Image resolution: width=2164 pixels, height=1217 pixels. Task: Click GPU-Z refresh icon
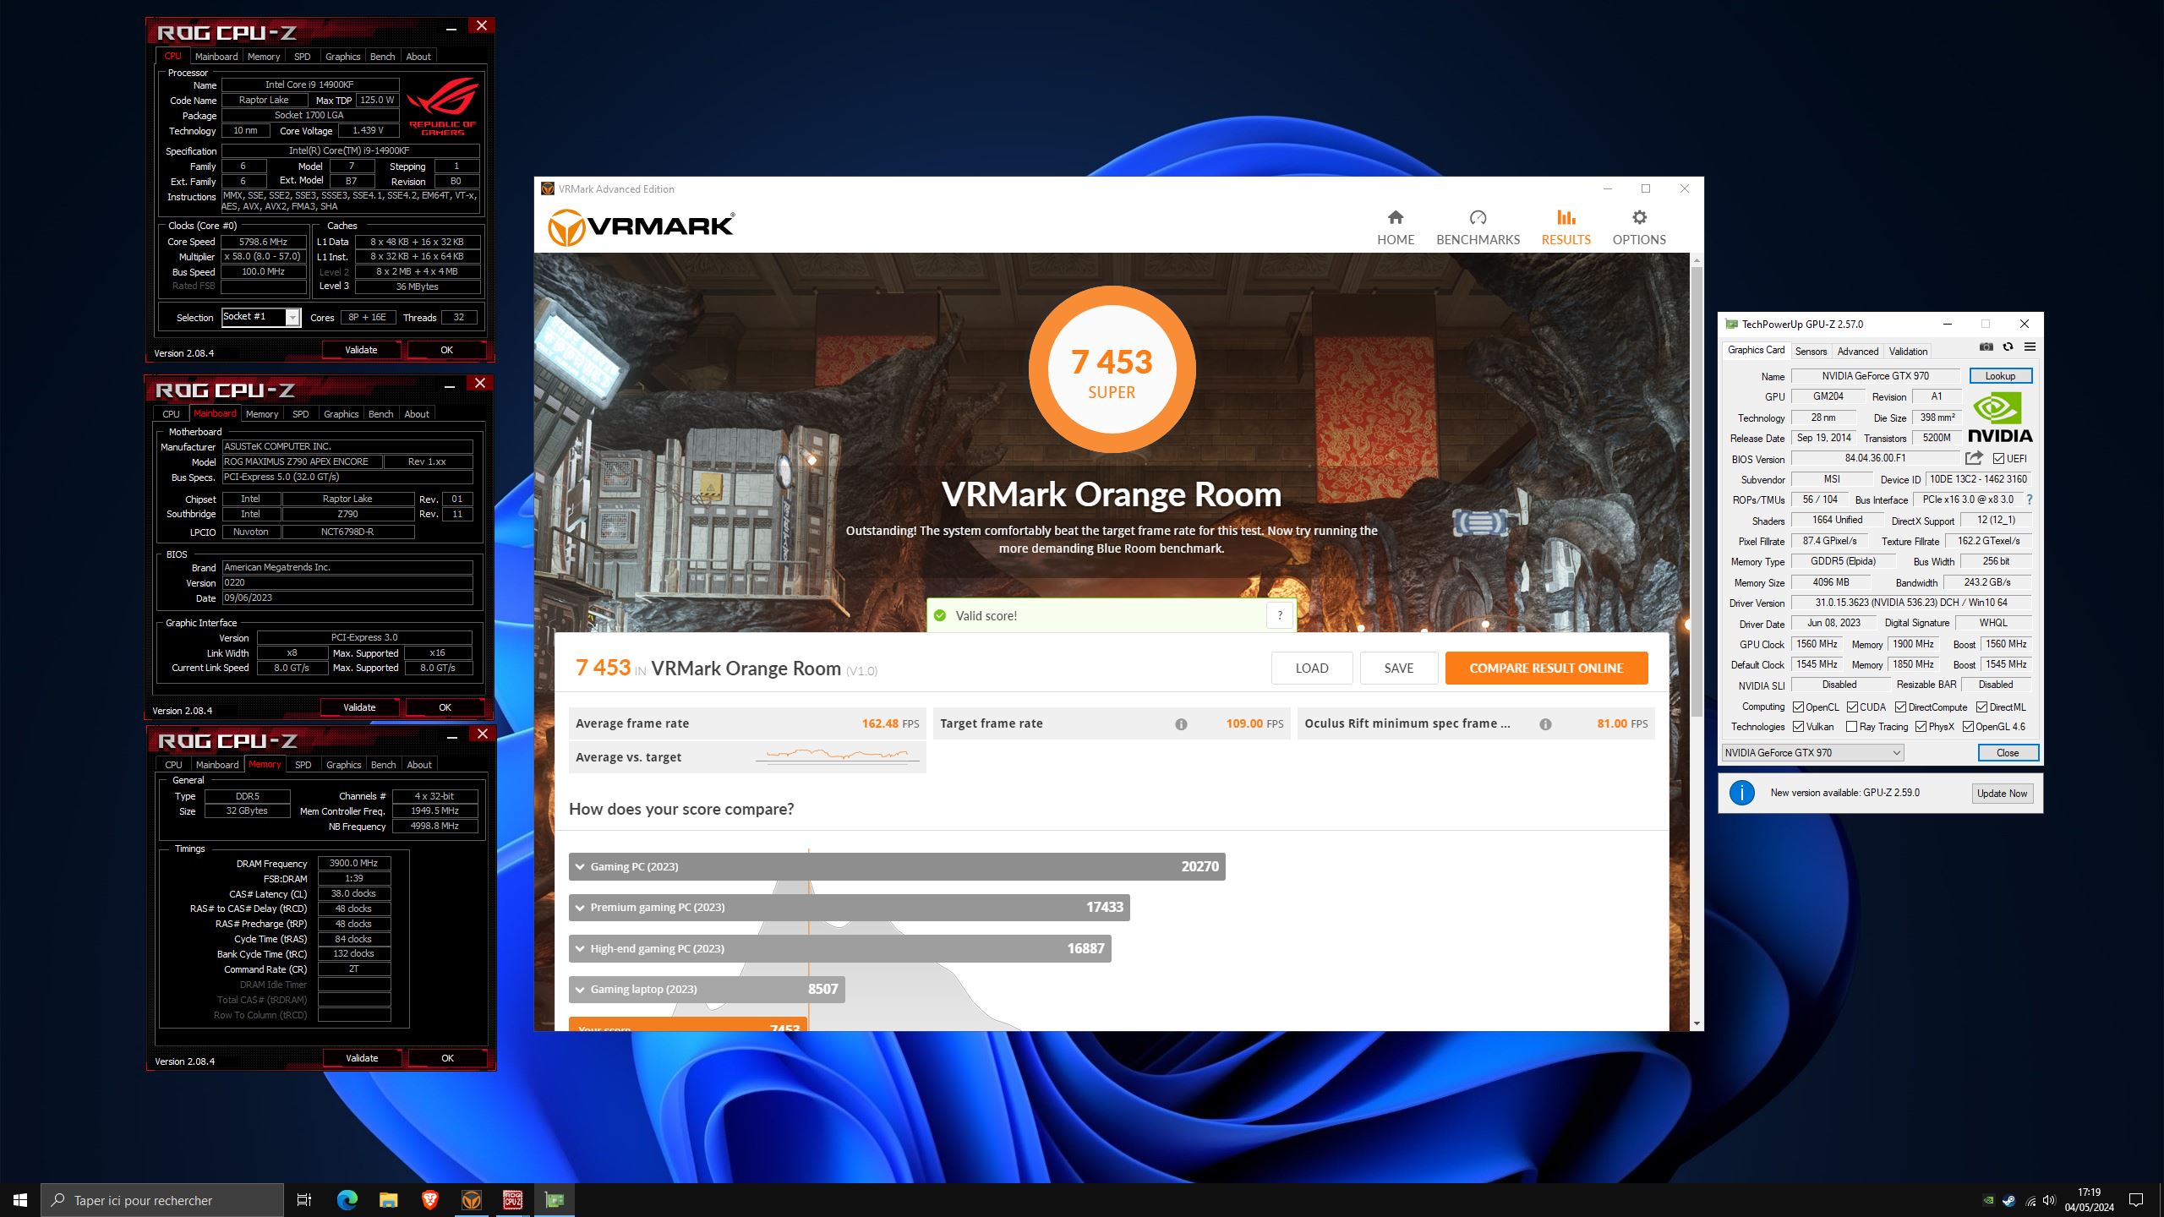click(x=2008, y=347)
